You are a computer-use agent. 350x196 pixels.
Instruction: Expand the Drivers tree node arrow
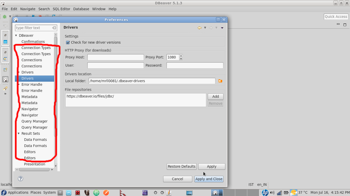[x=18, y=72]
